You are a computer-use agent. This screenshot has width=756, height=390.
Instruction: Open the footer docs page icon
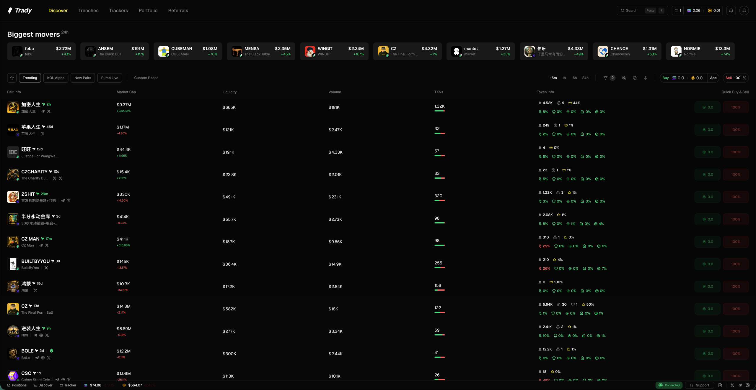720,385
